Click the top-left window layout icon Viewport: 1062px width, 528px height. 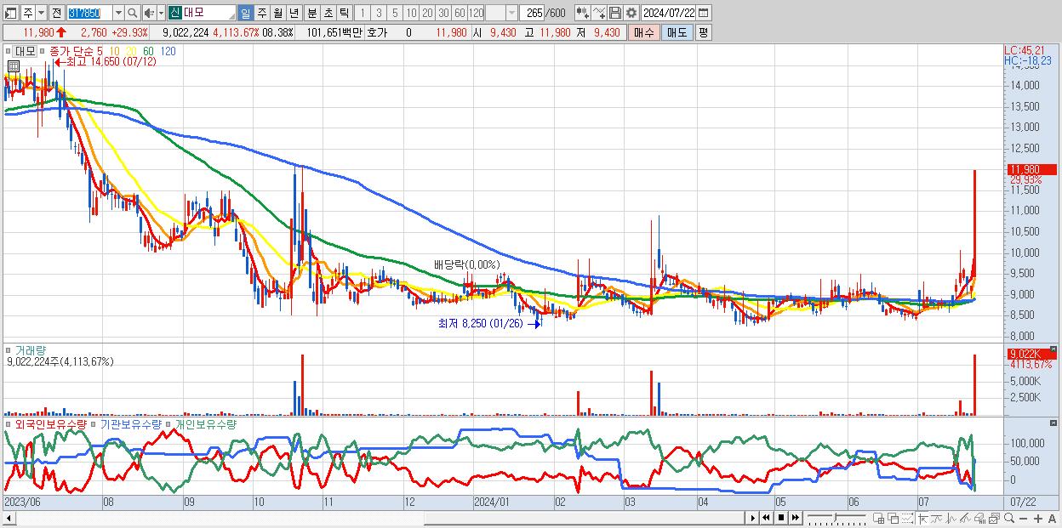(10, 13)
